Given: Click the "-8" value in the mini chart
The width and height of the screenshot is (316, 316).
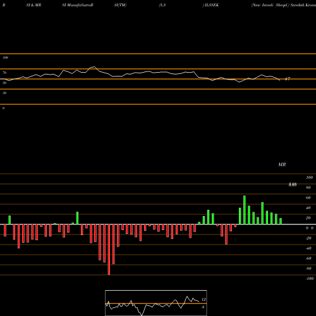Looking at the screenshot, I should 203,307.
